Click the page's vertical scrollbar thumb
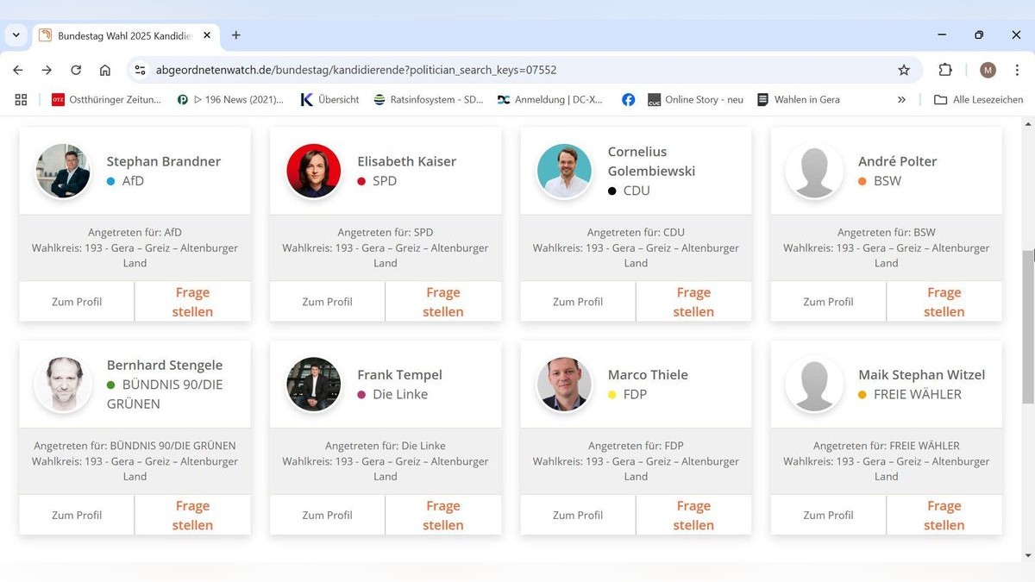Screen dimensions: 1035x582 coord(1027,323)
